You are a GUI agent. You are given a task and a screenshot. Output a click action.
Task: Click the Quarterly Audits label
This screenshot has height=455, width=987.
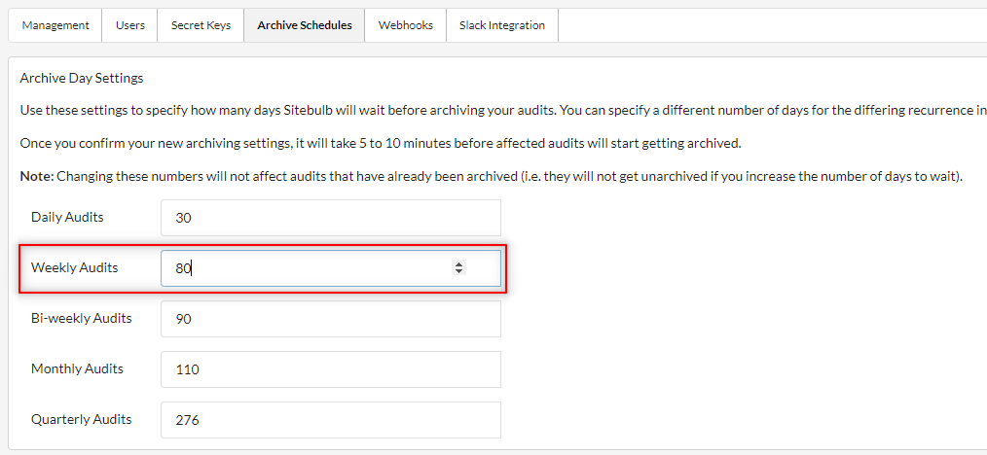(81, 419)
